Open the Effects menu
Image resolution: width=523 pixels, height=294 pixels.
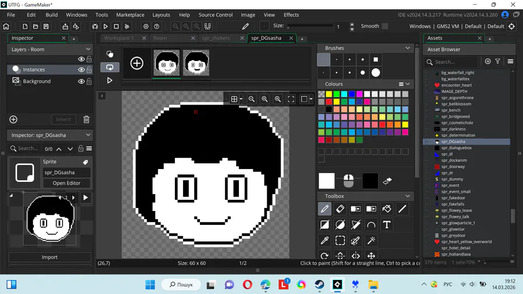click(291, 15)
